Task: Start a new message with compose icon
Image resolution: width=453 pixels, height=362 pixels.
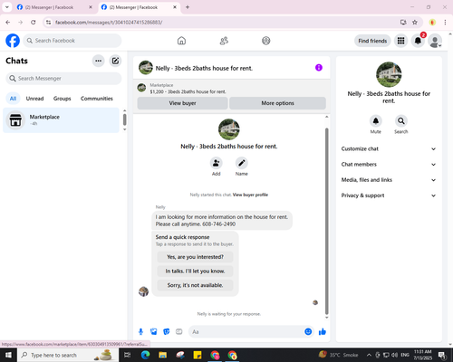Action: click(115, 61)
